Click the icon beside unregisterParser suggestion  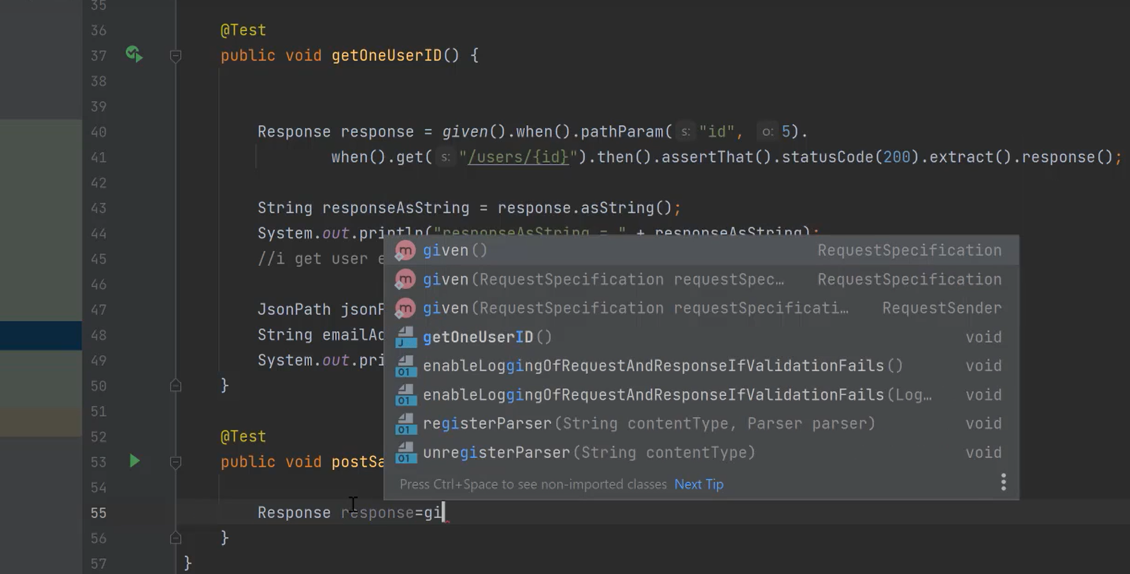pos(405,453)
